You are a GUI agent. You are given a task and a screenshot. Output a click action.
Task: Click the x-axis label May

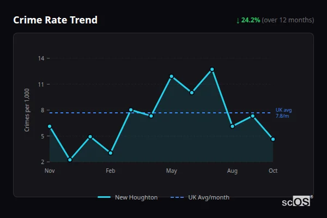[x=172, y=171]
